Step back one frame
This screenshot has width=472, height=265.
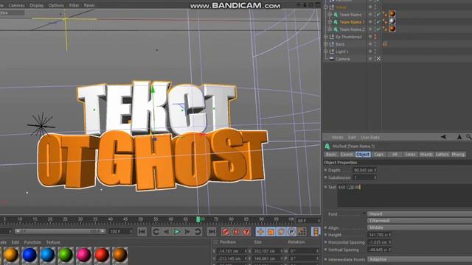pyautogui.click(x=166, y=232)
